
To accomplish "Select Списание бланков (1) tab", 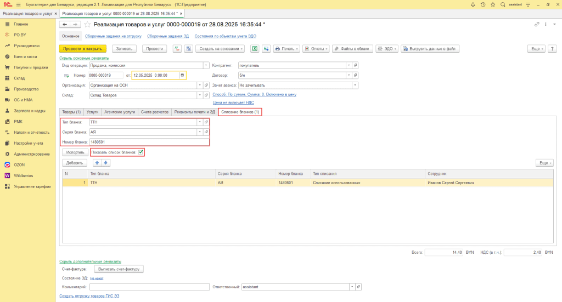I will 240,112.
